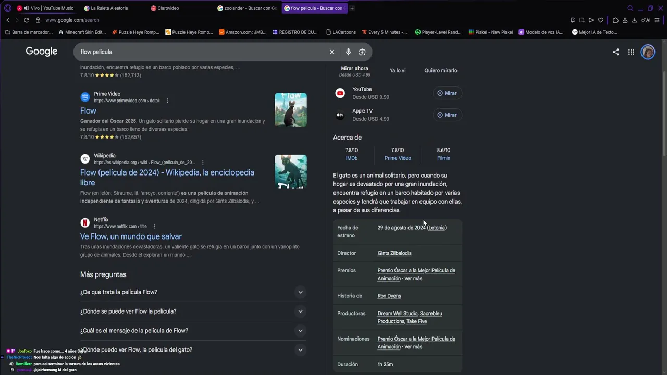Open more options for Netflix result
The height and width of the screenshot is (375, 667).
tap(154, 227)
